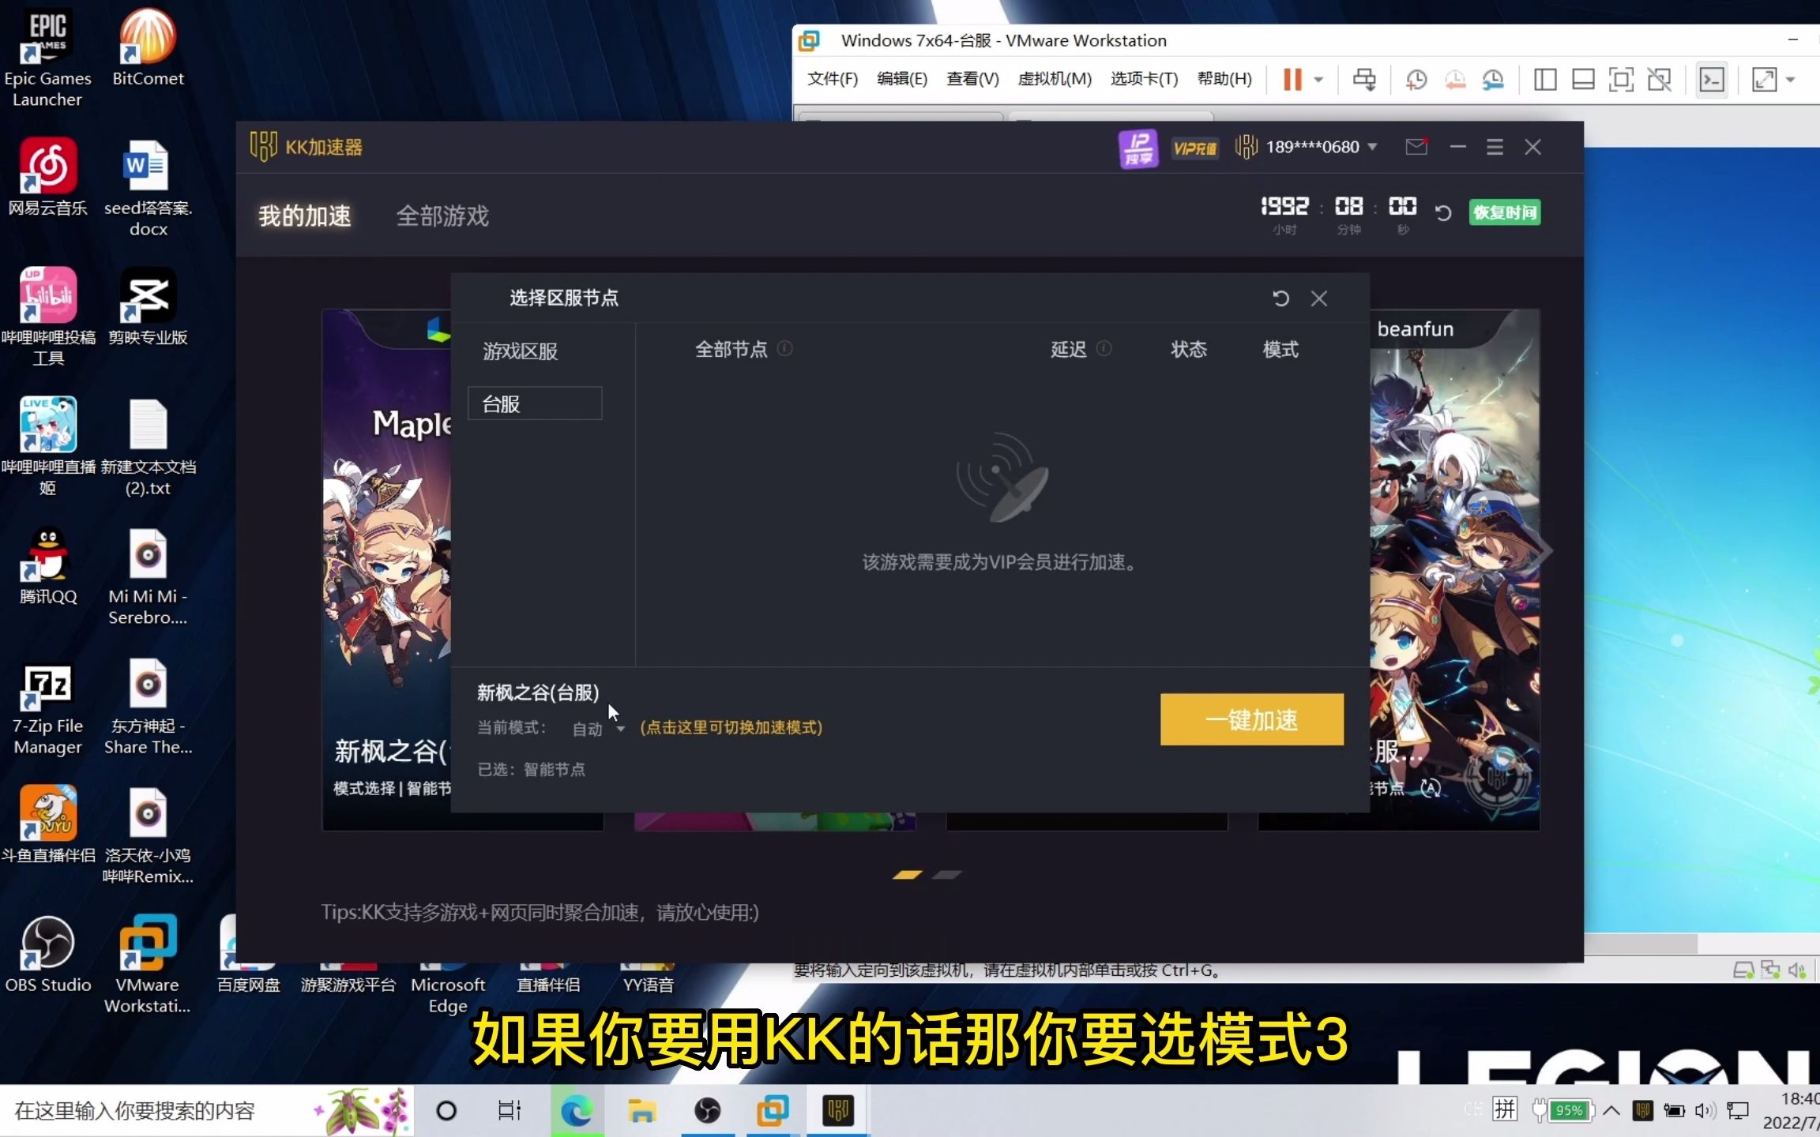1820x1137 pixels.
Task: Take a VMware snapshot
Action: coord(1416,79)
